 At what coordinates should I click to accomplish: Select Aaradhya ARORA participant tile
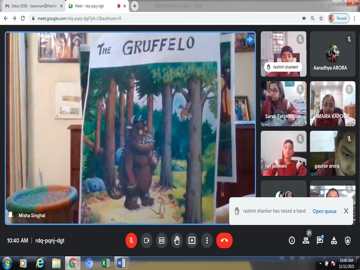pos(333,54)
